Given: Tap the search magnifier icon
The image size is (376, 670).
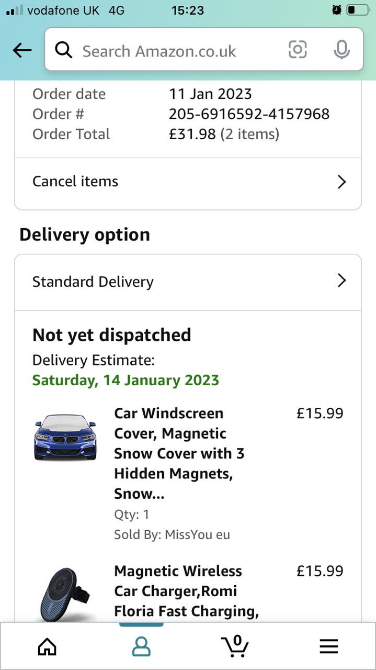Looking at the screenshot, I should (64, 50).
